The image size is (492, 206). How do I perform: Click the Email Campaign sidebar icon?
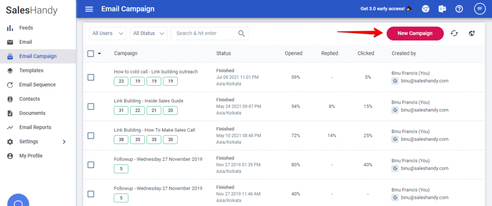point(10,57)
